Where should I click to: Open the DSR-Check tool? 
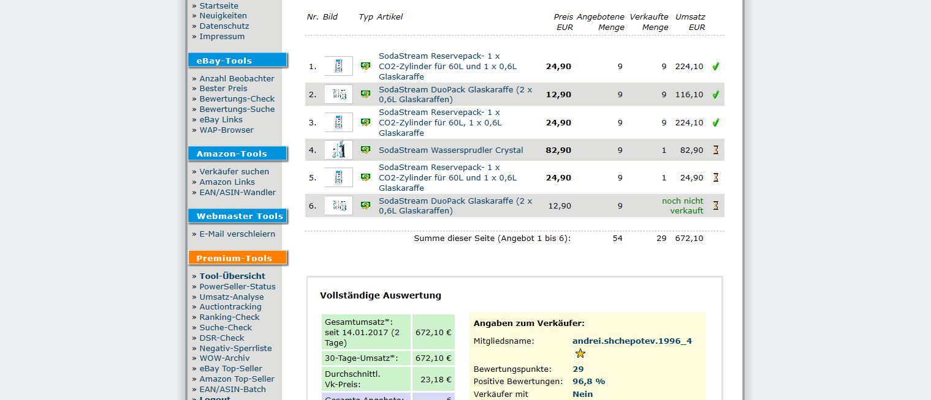coord(222,338)
